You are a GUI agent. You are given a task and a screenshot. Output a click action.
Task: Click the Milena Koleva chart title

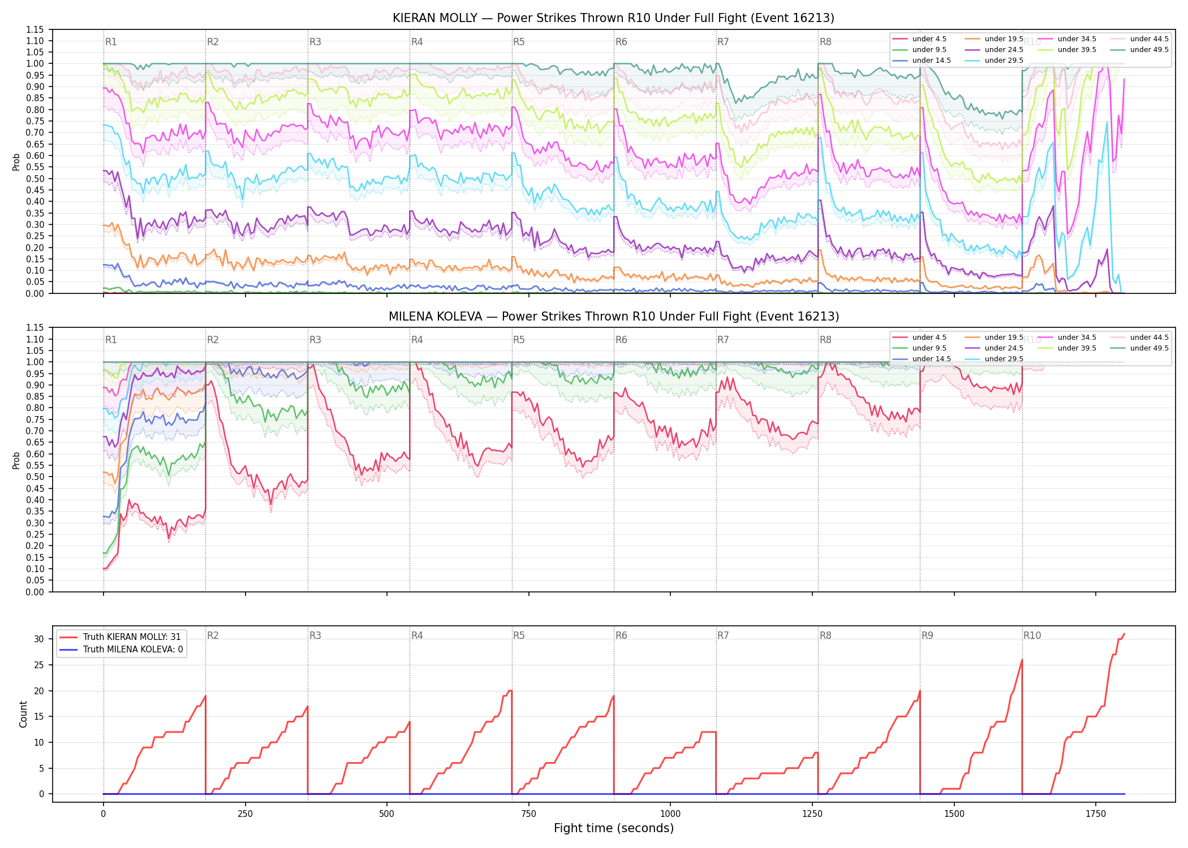click(613, 317)
